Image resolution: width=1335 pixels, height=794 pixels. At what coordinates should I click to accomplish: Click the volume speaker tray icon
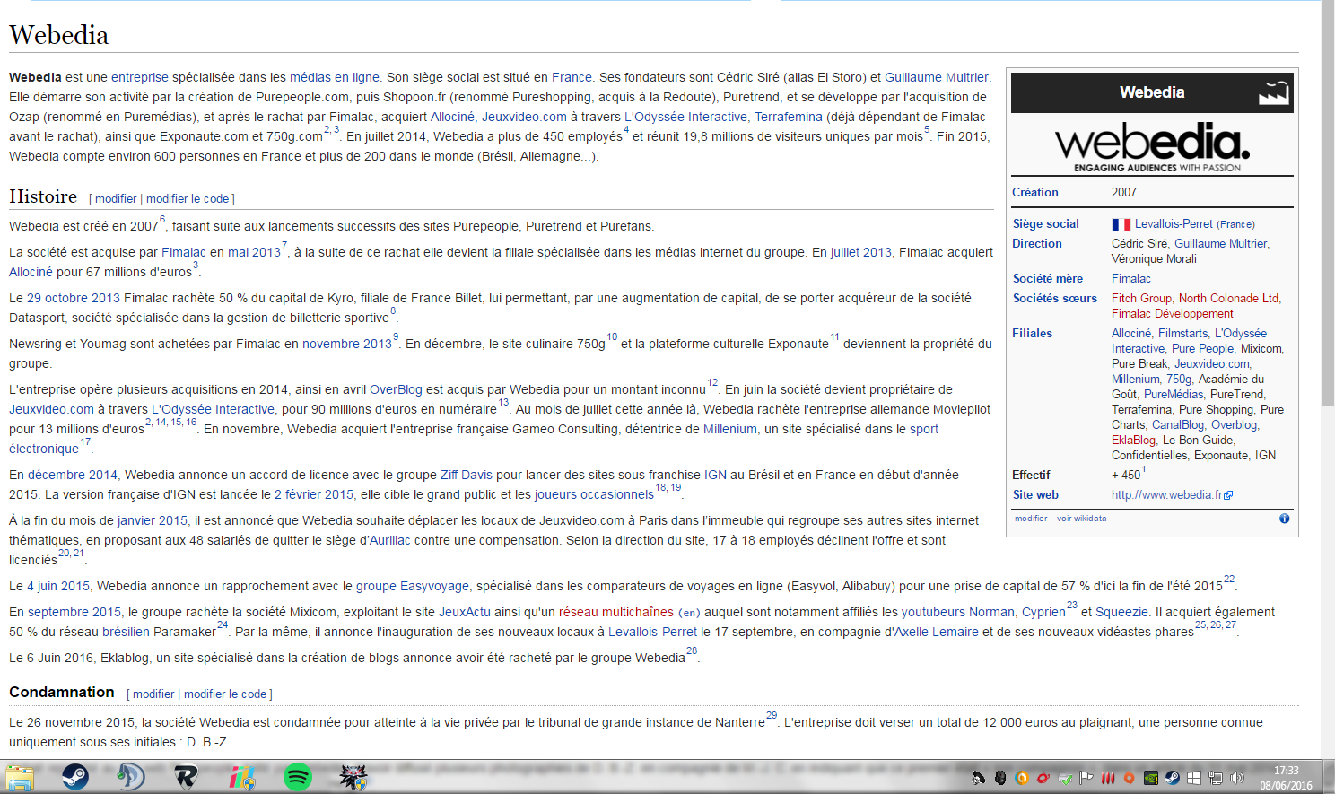point(1237,778)
